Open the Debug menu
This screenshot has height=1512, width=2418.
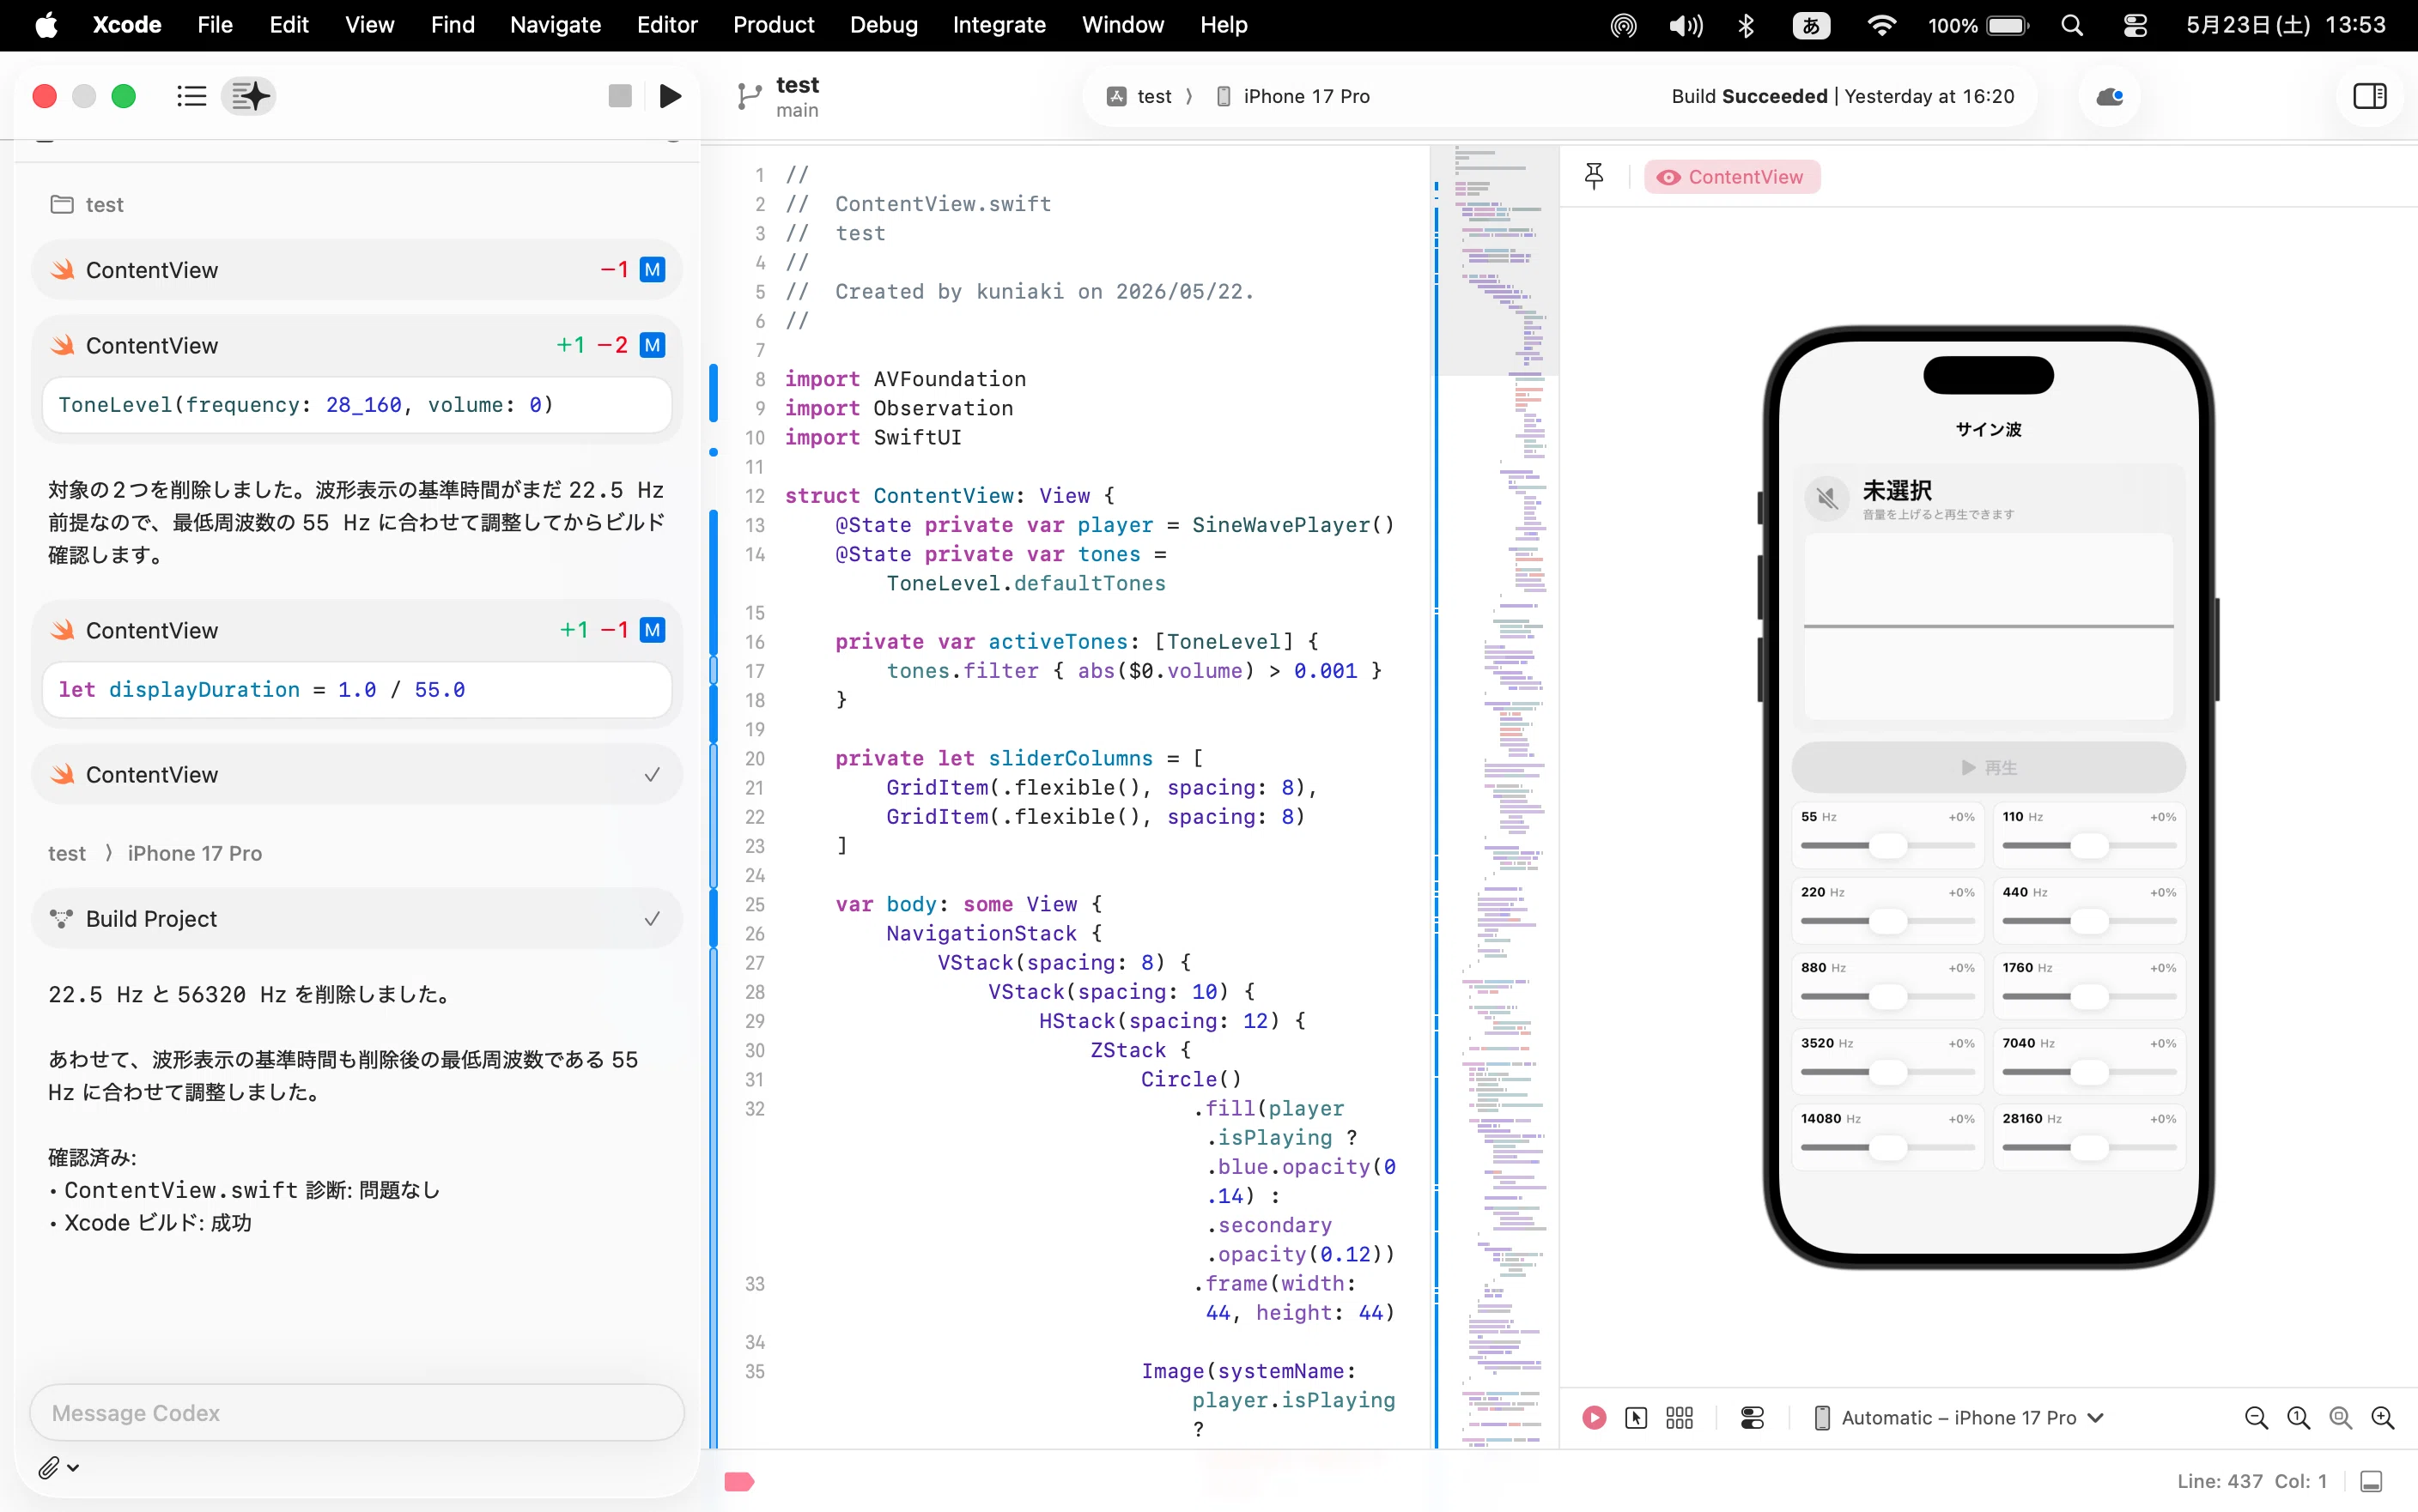coord(884,25)
